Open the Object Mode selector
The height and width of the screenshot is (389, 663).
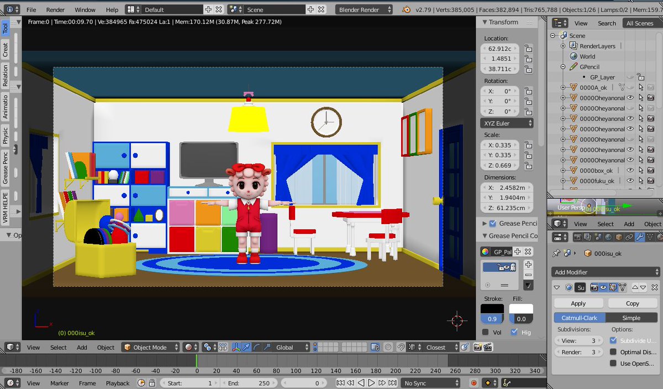[x=151, y=347]
